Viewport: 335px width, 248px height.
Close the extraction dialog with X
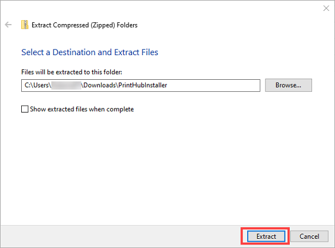tap(326, 9)
